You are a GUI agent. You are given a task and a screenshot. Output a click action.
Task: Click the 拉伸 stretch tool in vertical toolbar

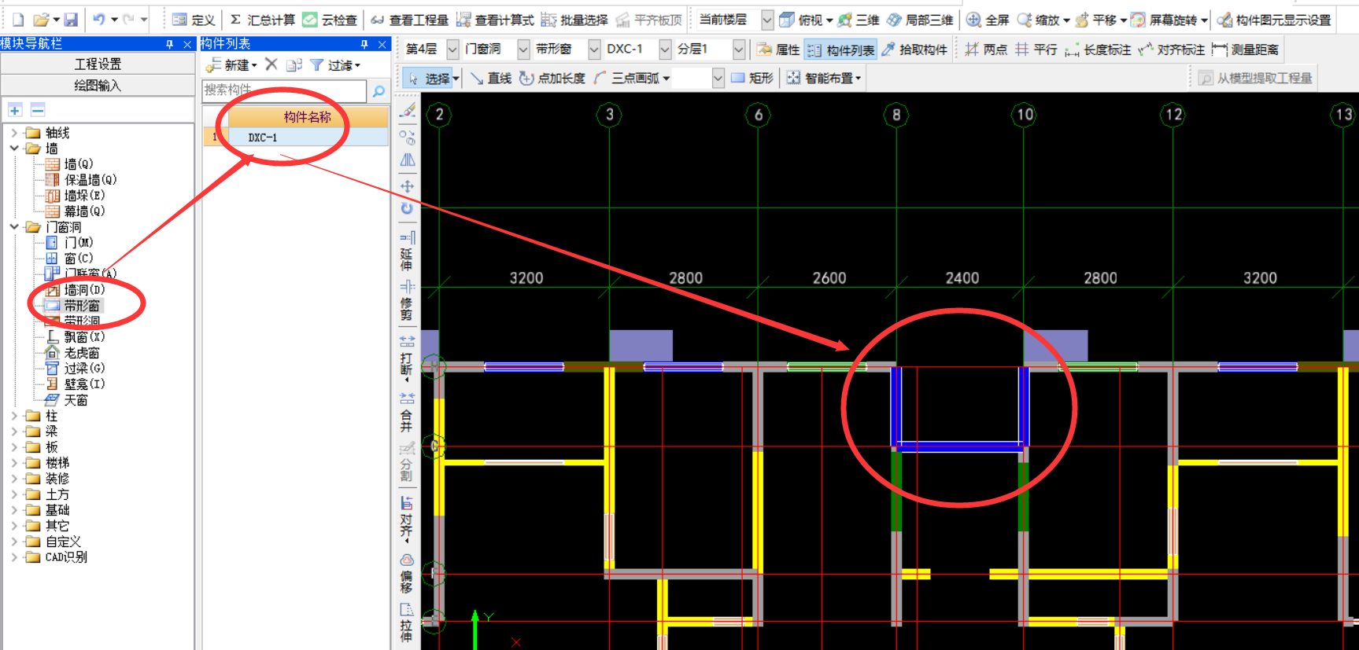click(x=407, y=622)
